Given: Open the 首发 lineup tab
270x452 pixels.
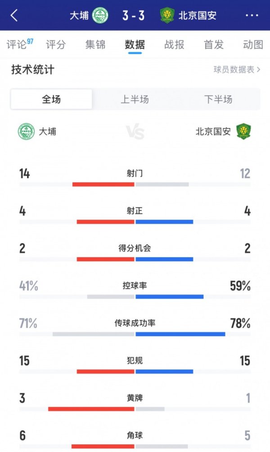Looking at the screenshot, I should (213, 45).
